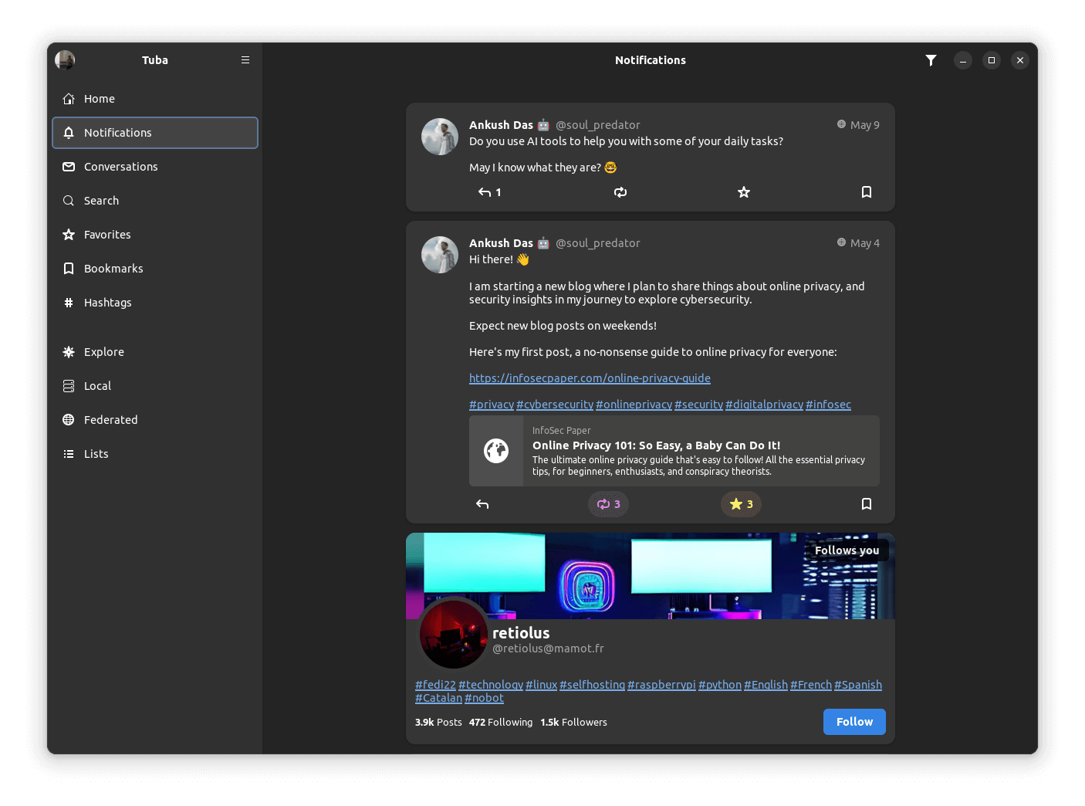This screenshot has width=1085, height=806.
Task: Open the Conversations section in sidebar
Action: coord(120,166)
